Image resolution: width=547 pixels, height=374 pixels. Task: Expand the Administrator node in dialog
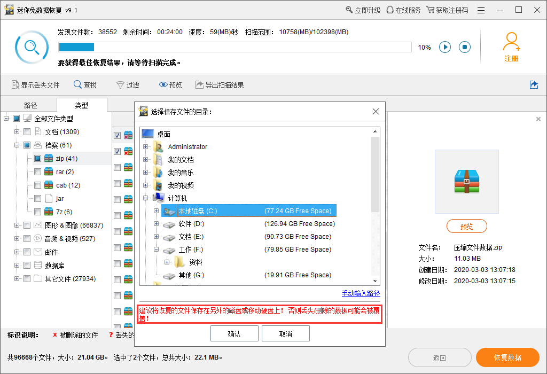(145, 146)
